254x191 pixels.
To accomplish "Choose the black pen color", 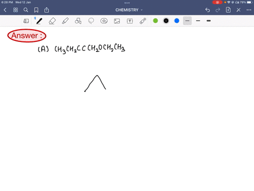I will point(166,21).
